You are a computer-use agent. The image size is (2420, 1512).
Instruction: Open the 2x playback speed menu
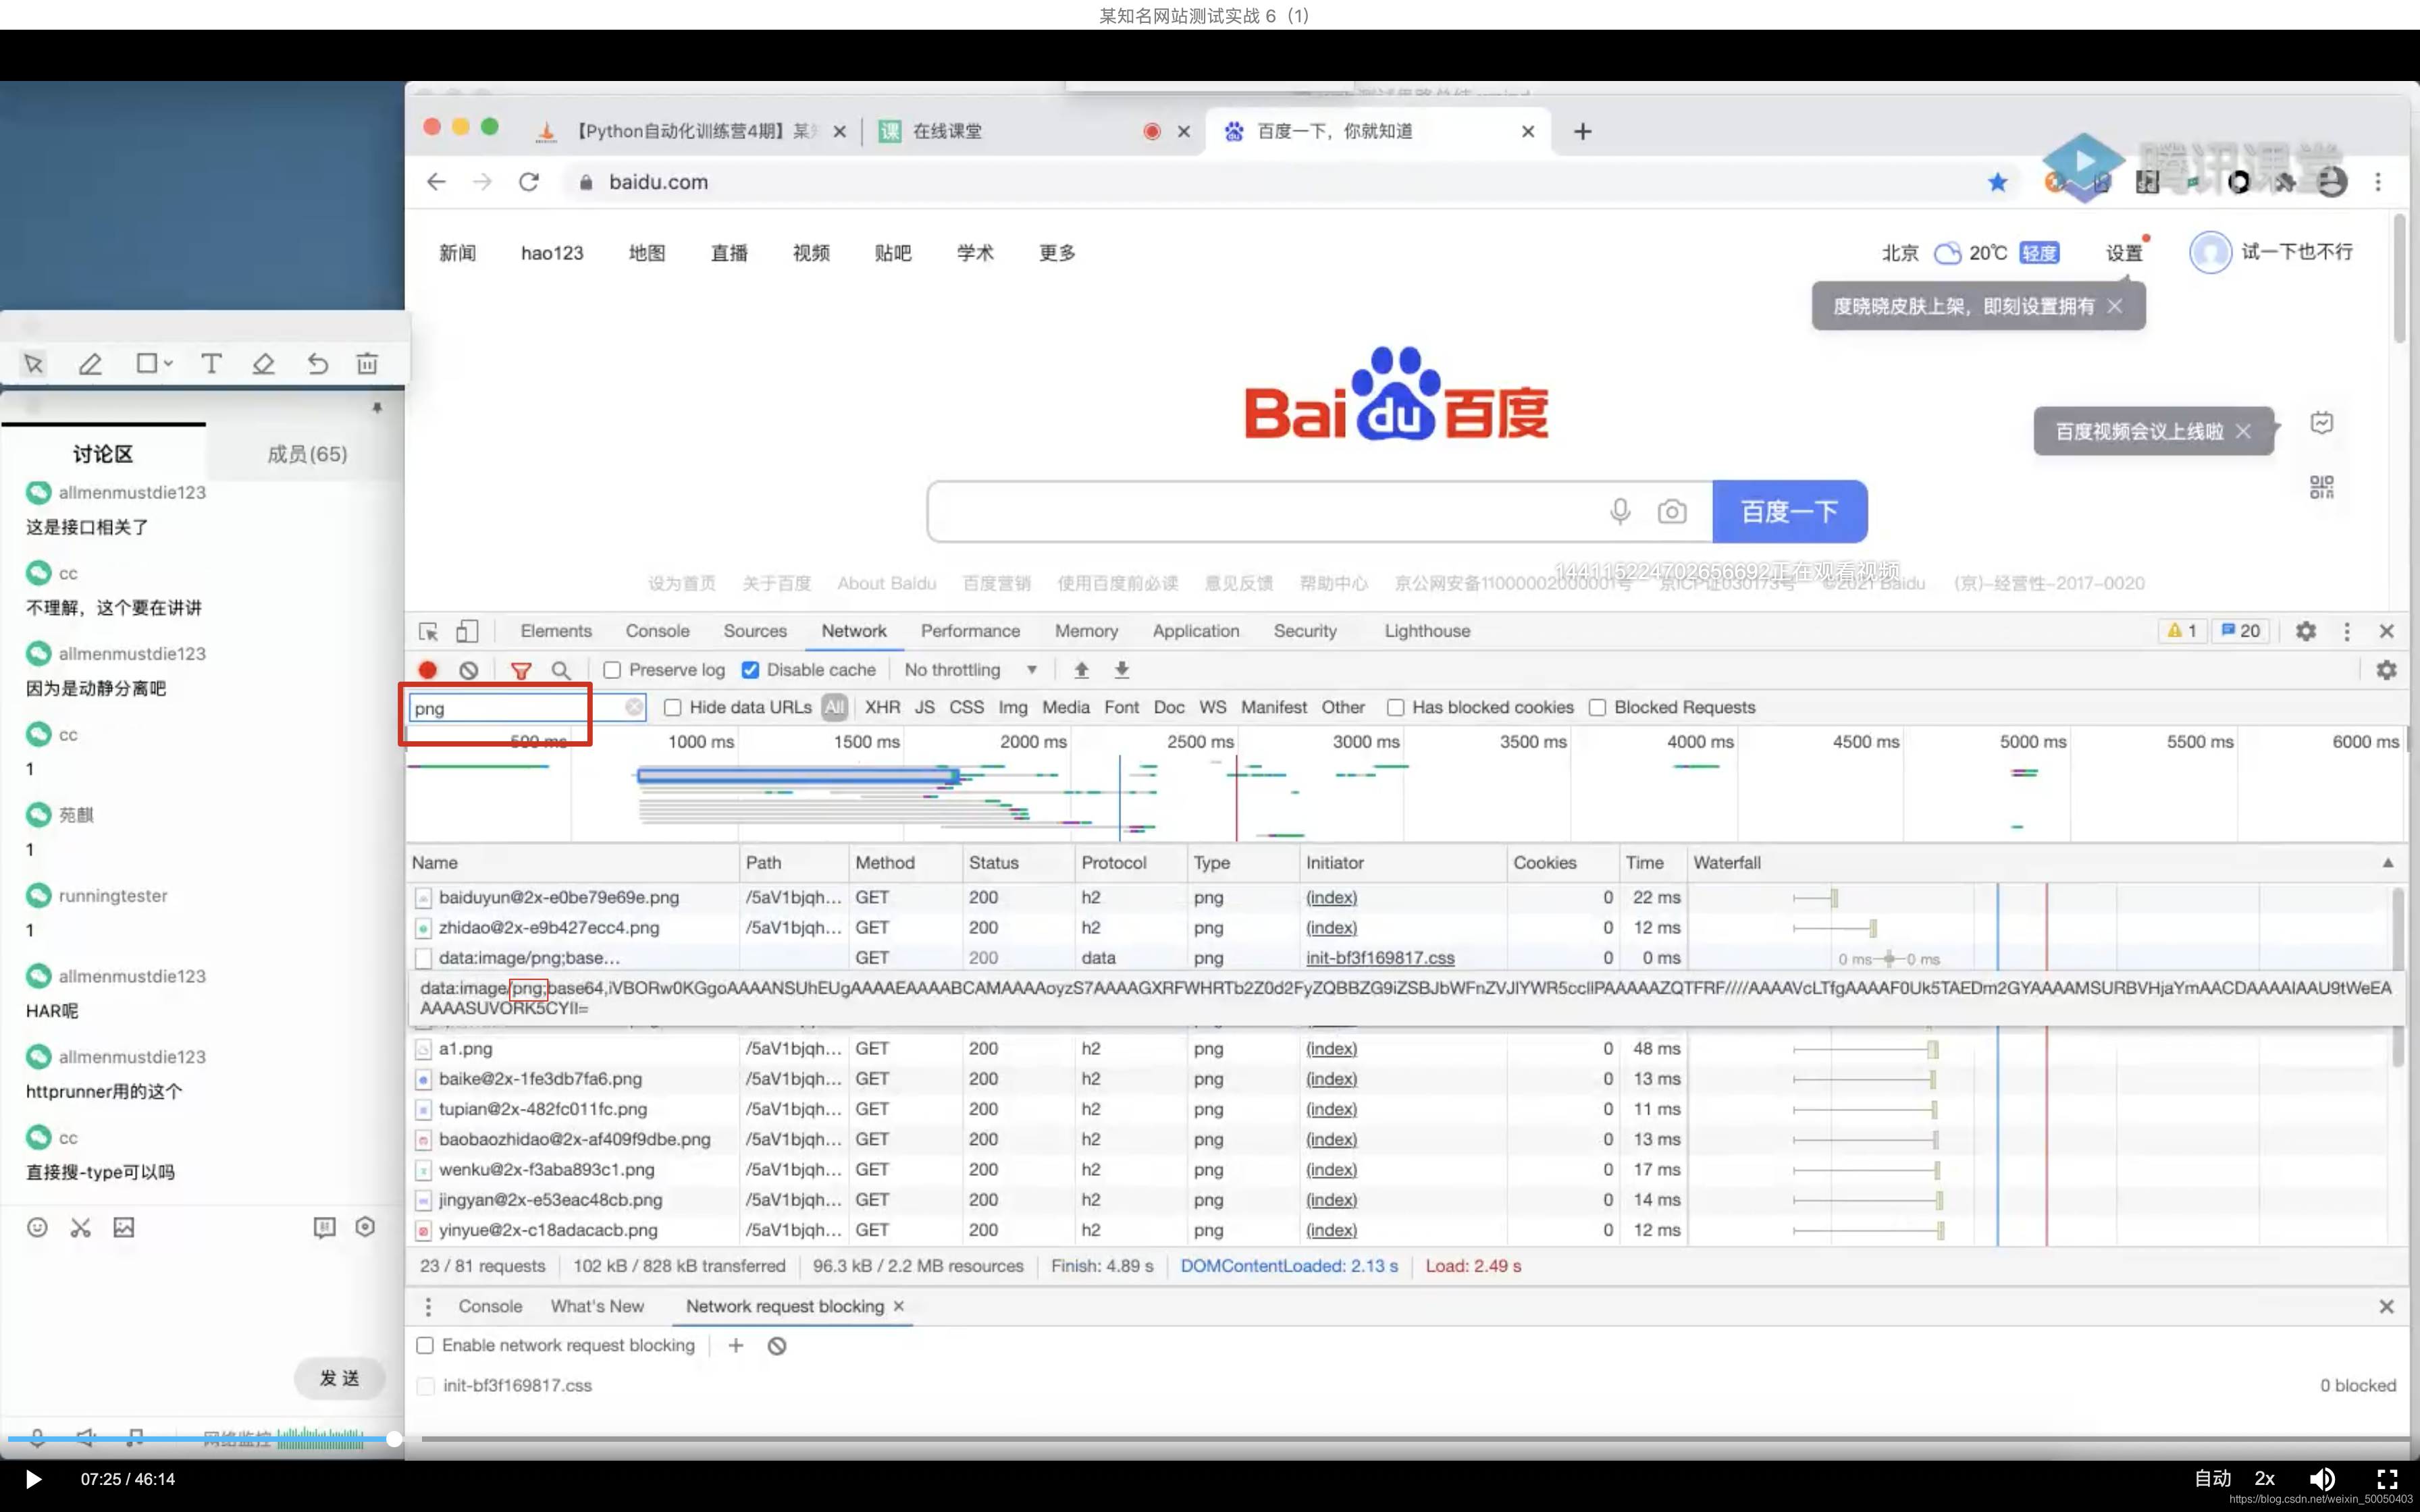click(2265, 1479)
